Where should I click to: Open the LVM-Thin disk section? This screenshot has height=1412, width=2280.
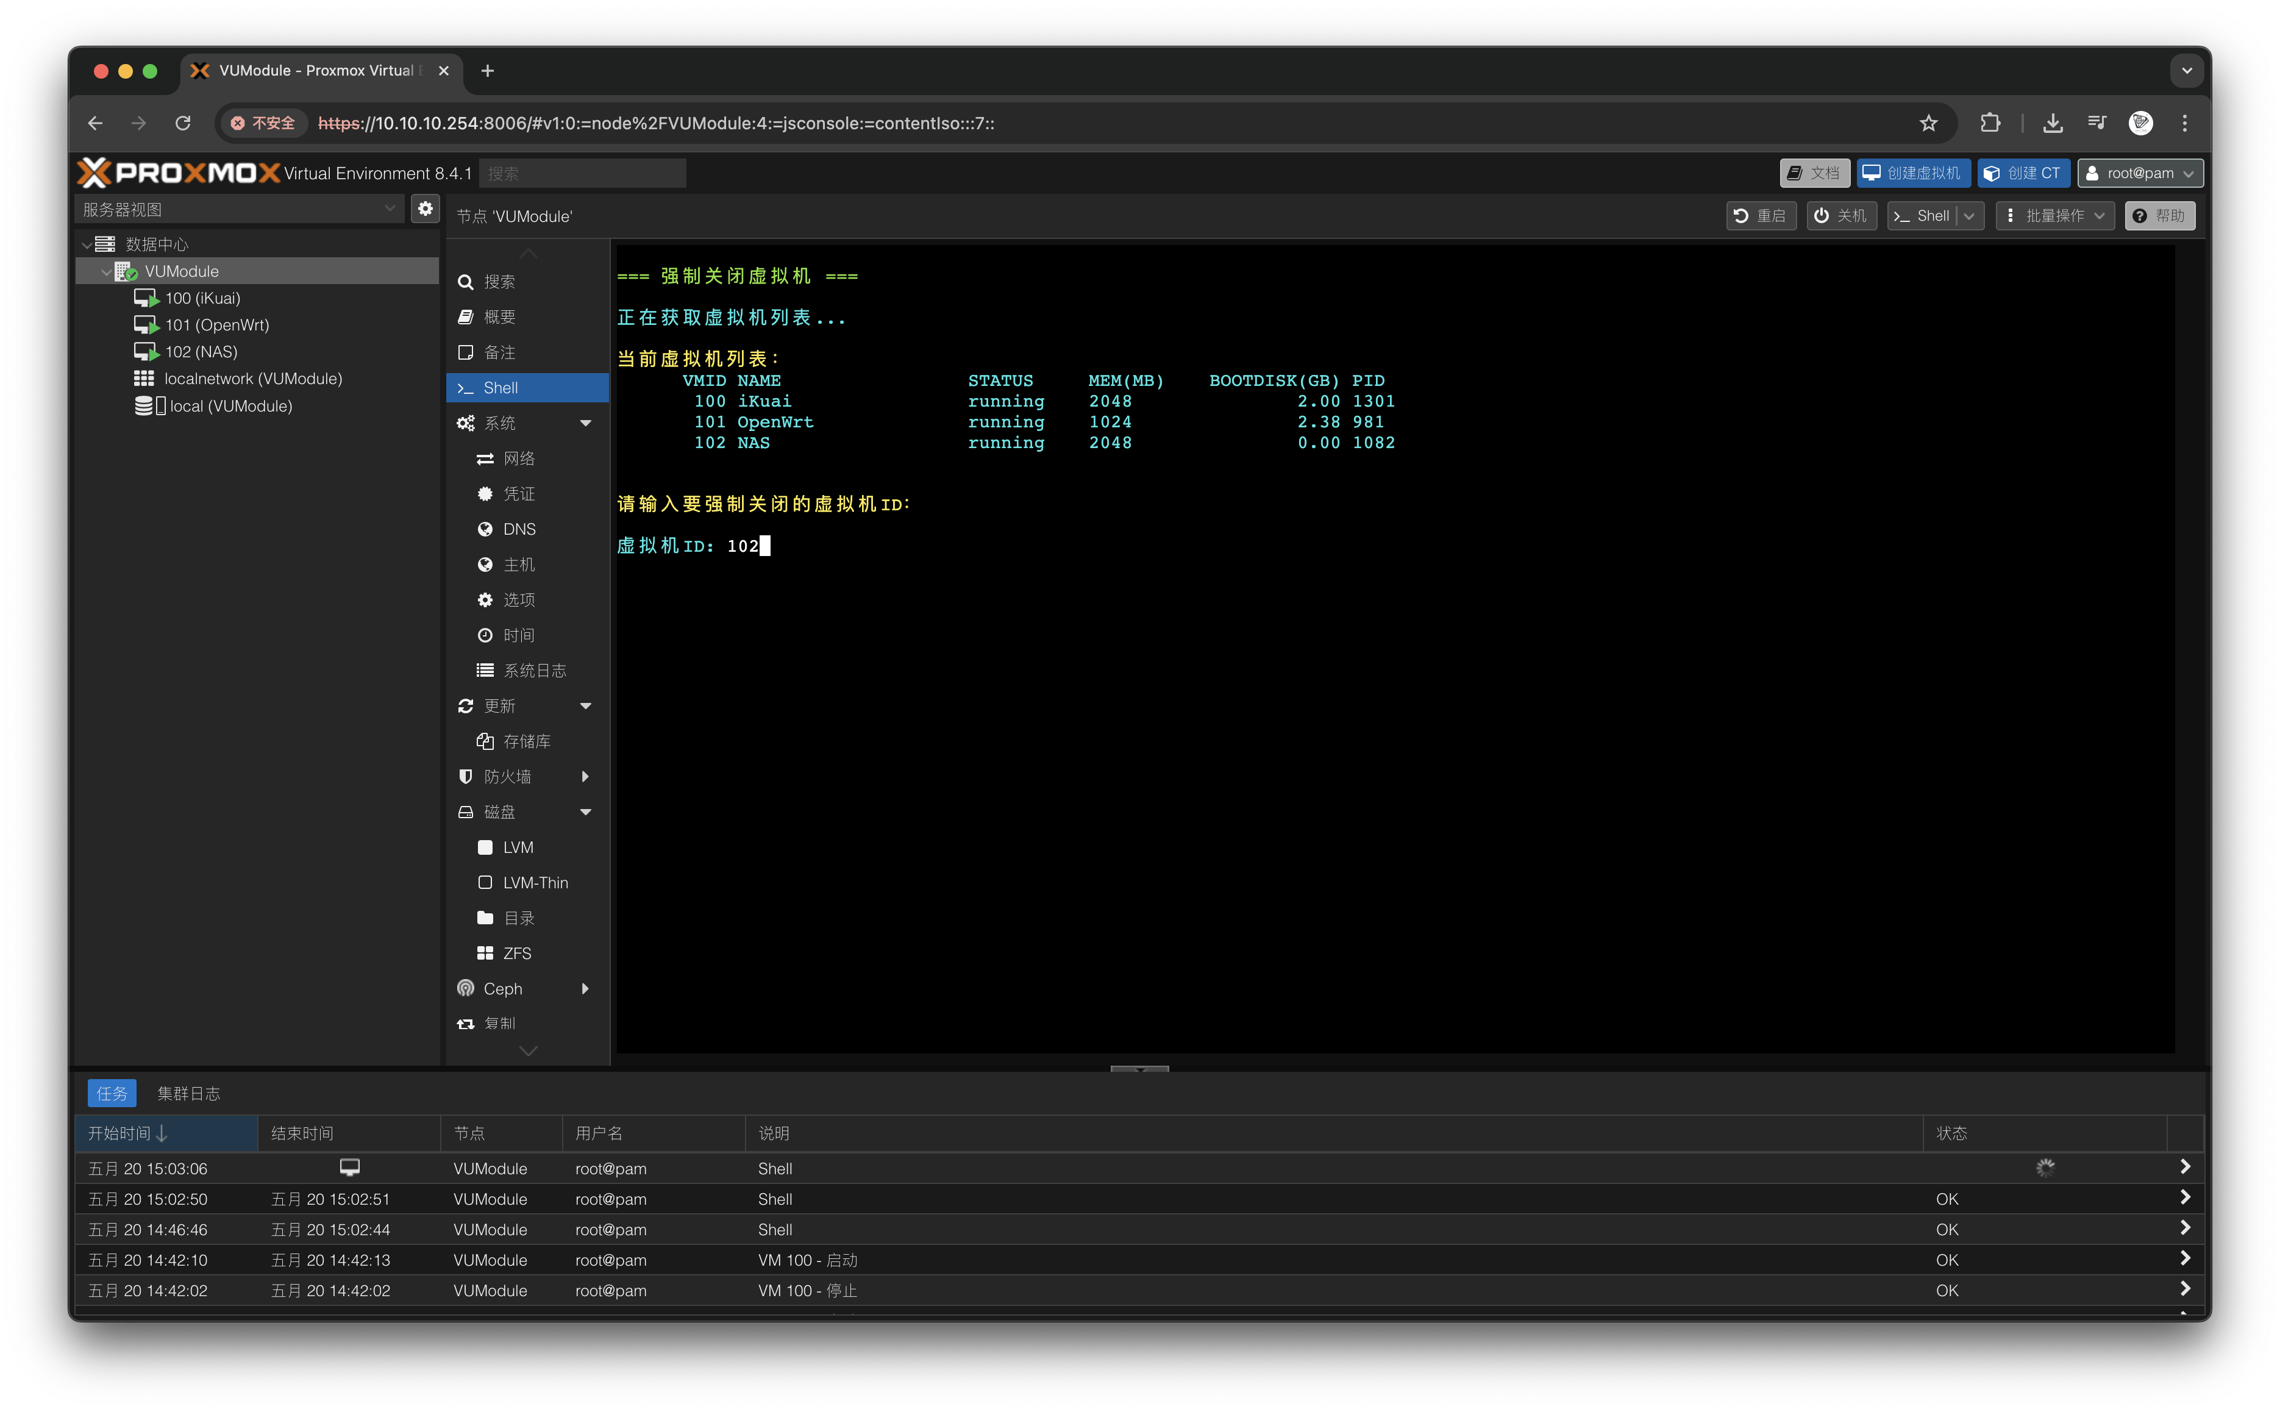pyautogui.click(x=534, y=883)
